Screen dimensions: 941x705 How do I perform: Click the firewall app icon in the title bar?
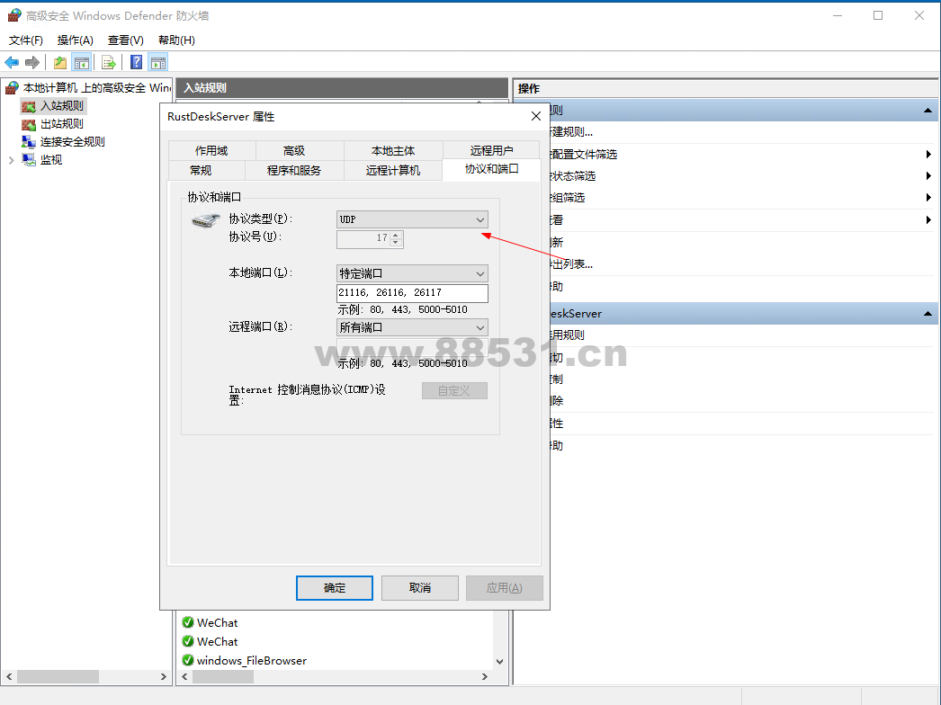click(x=13, y=15)
